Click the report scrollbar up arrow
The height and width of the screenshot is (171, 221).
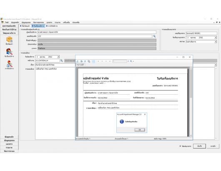click(x=191, y=68)
